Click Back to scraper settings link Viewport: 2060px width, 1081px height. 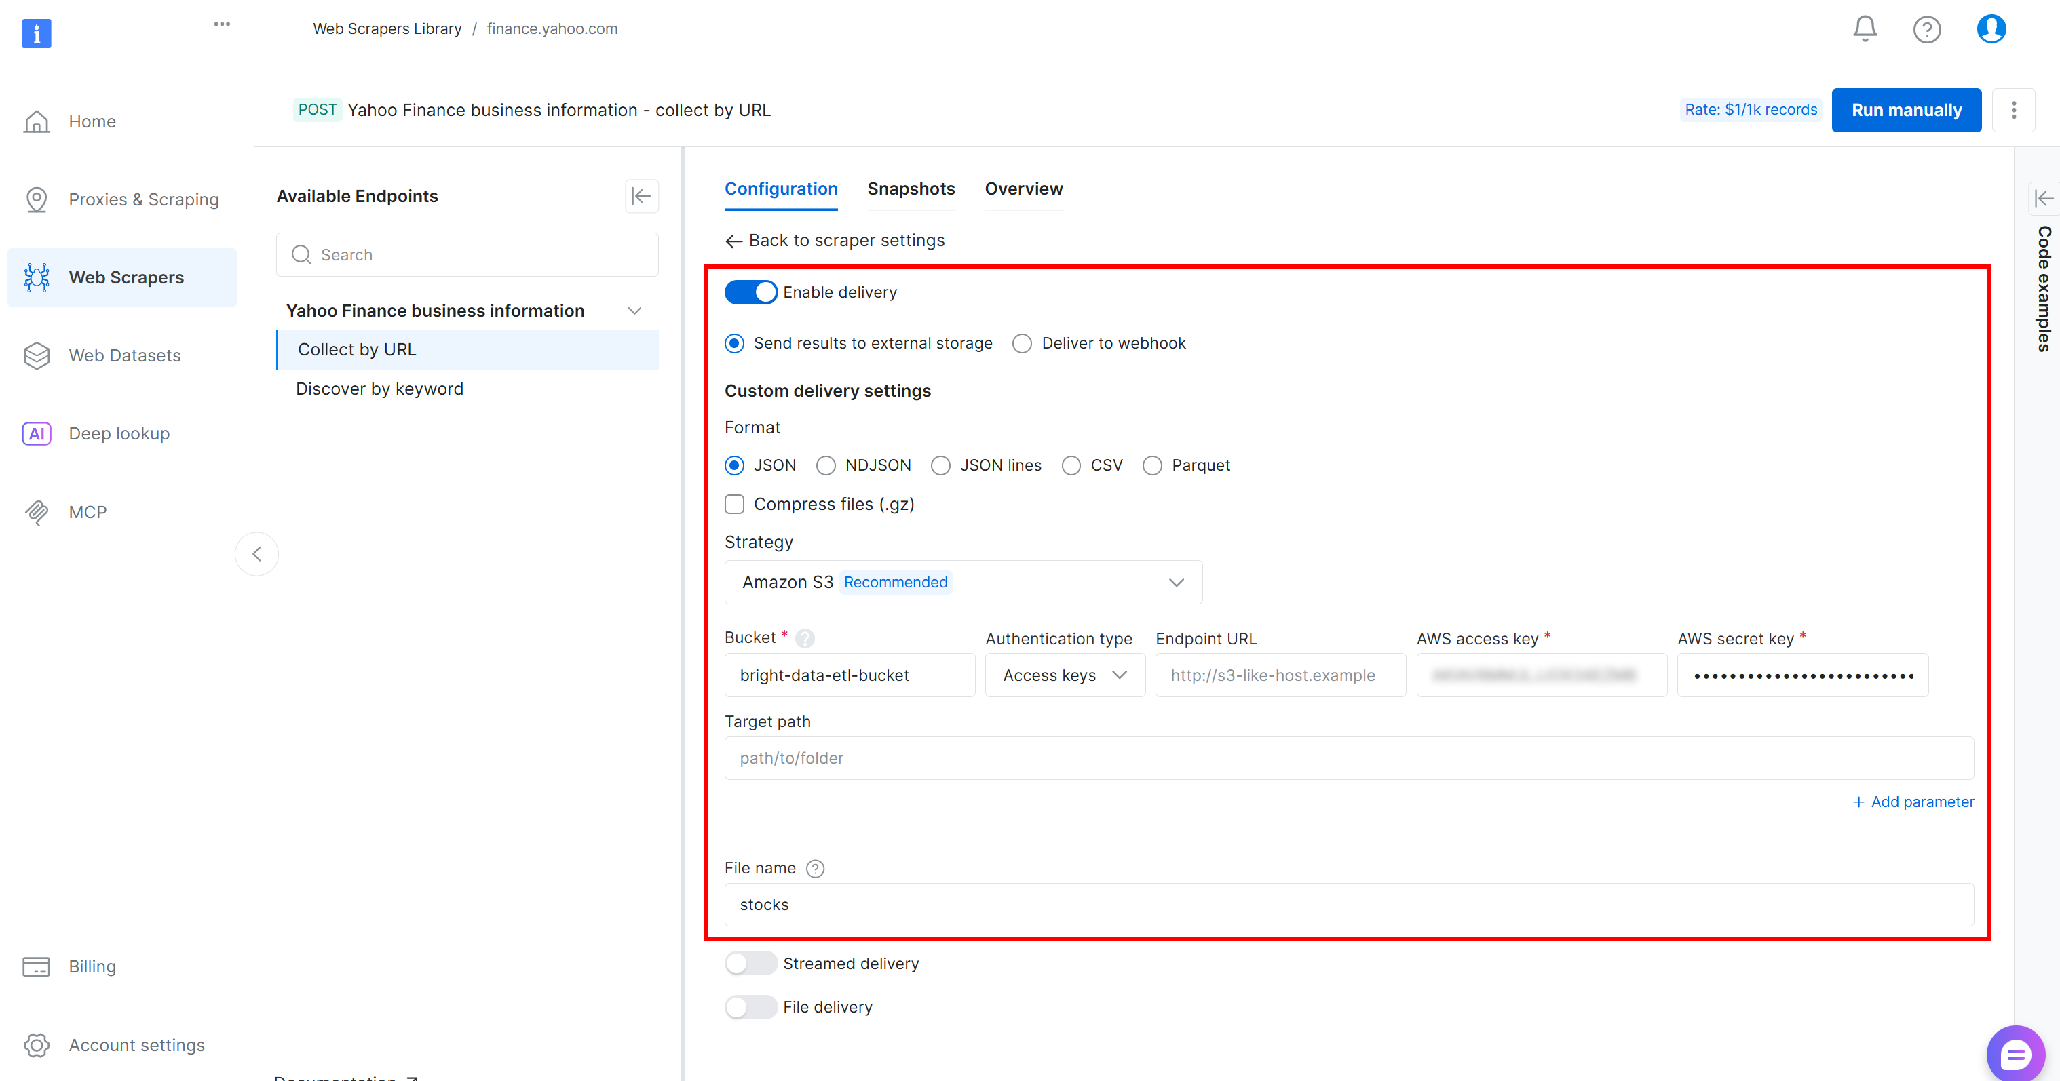click(835, 240)
